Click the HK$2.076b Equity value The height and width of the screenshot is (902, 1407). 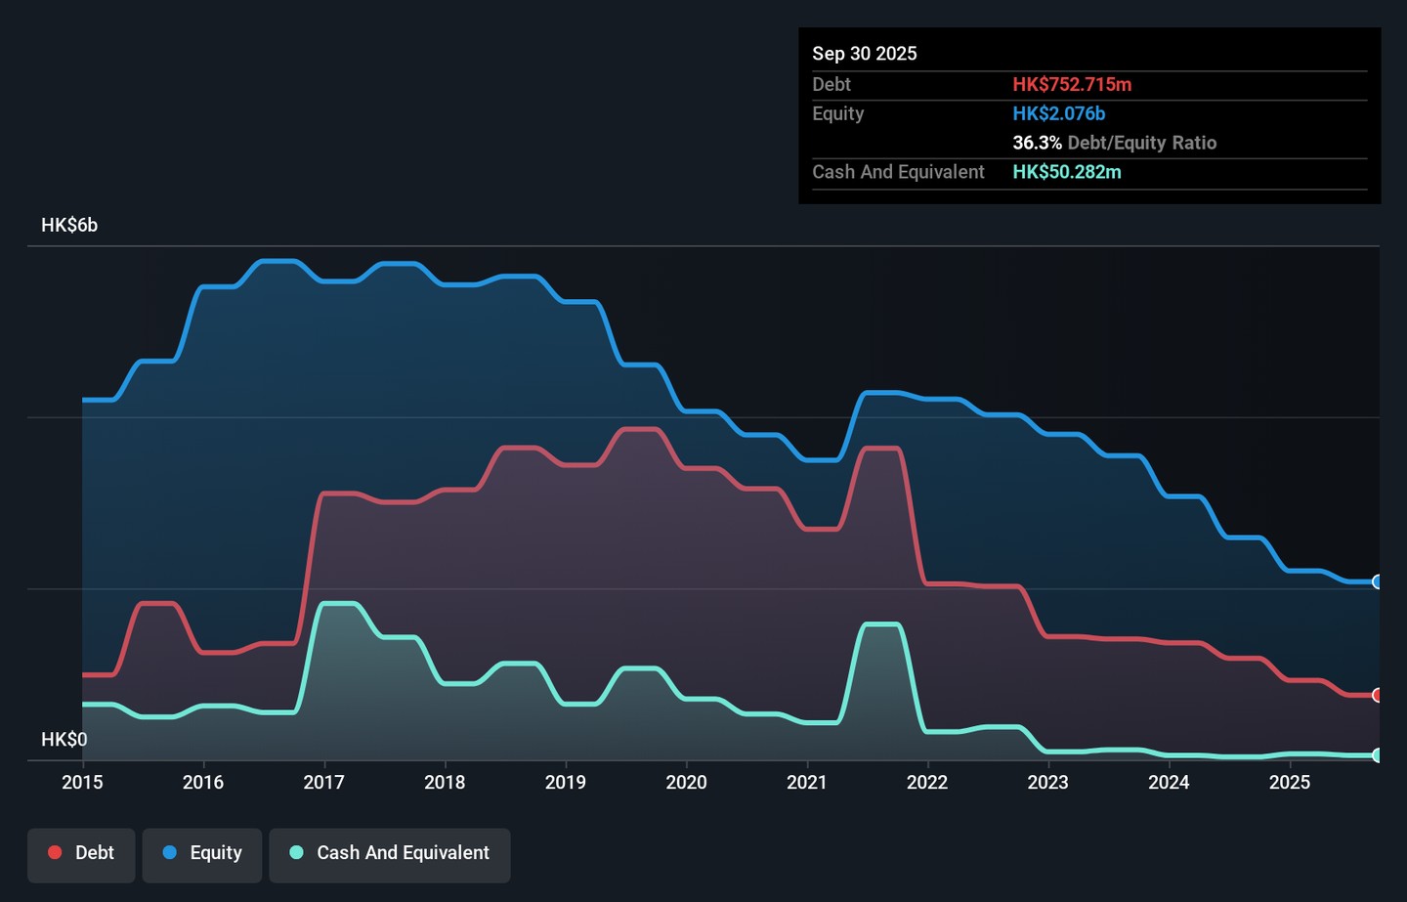(1058, 113)
